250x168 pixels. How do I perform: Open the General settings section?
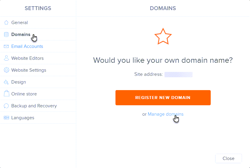(20, 23)
